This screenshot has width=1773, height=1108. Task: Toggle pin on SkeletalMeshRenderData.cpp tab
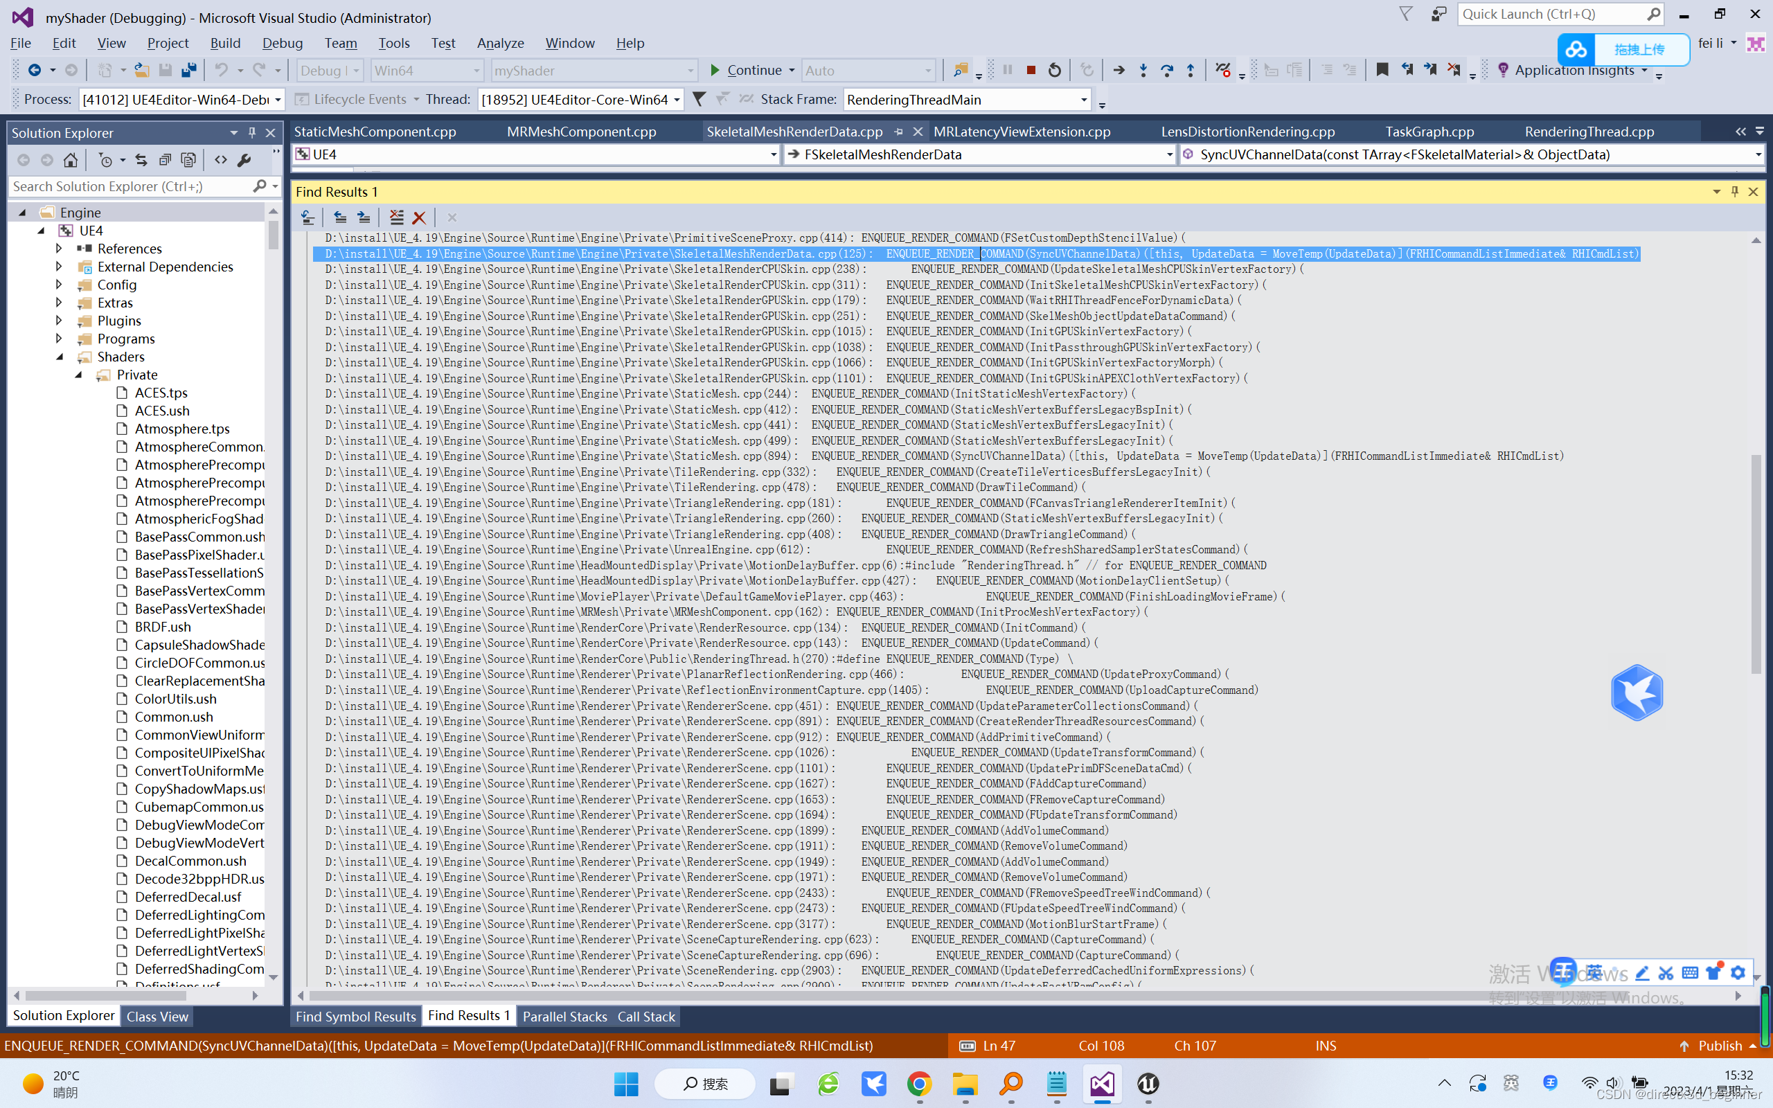pos(899,132)
